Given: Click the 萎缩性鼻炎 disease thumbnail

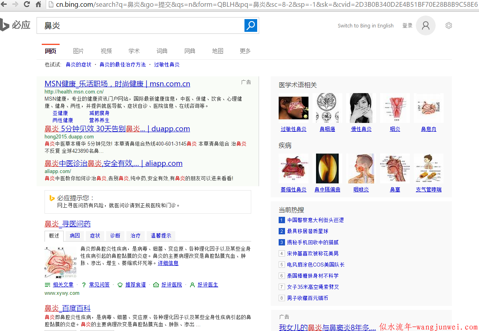Looking at the screenshot, I should [293, 169].
